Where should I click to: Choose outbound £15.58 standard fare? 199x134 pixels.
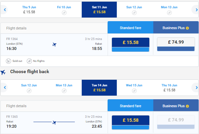click(x=130, y=45)
